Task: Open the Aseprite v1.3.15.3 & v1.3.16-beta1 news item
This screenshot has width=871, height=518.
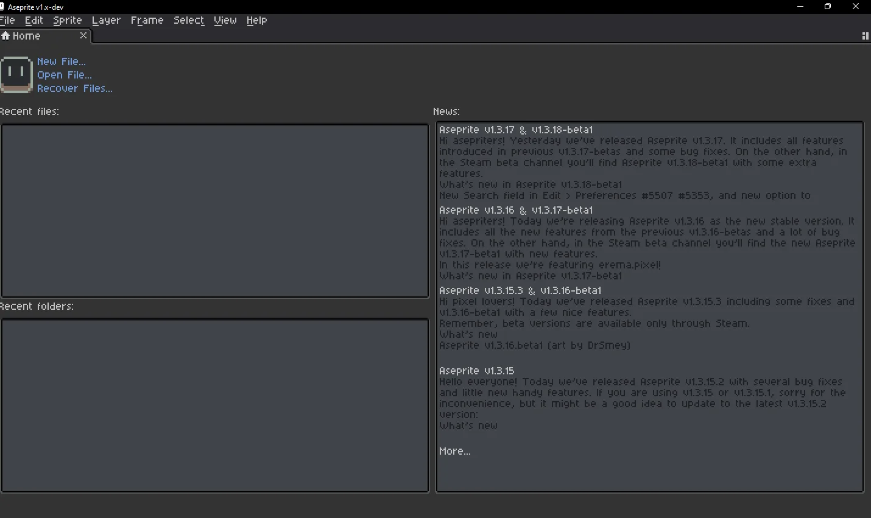Action: click(x=520, y=290)
